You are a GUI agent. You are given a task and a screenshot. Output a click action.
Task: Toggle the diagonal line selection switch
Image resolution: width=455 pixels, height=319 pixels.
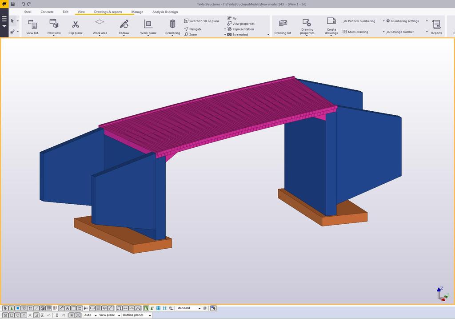(36, 308)
